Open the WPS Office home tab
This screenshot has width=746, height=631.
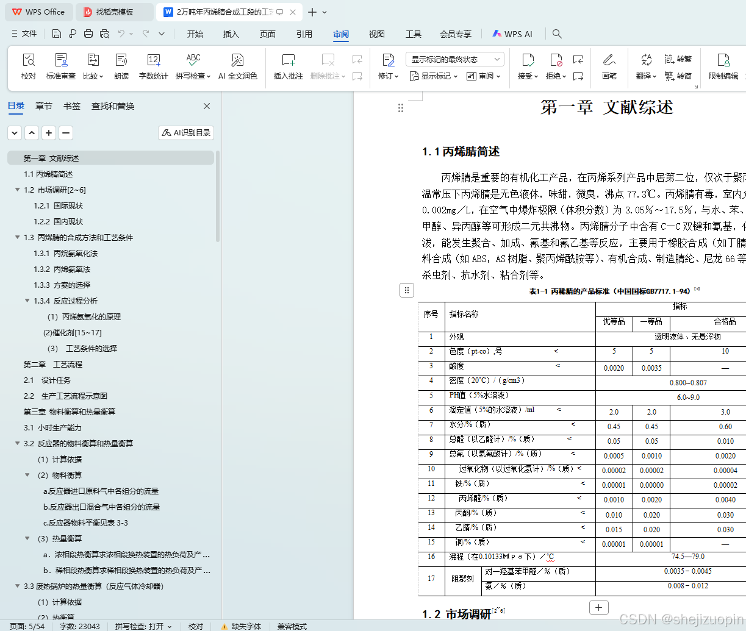click(38, 12)
